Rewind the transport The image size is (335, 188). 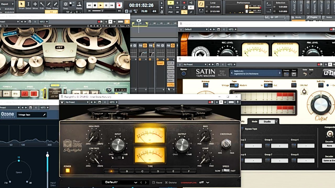(x=89, y=5)
